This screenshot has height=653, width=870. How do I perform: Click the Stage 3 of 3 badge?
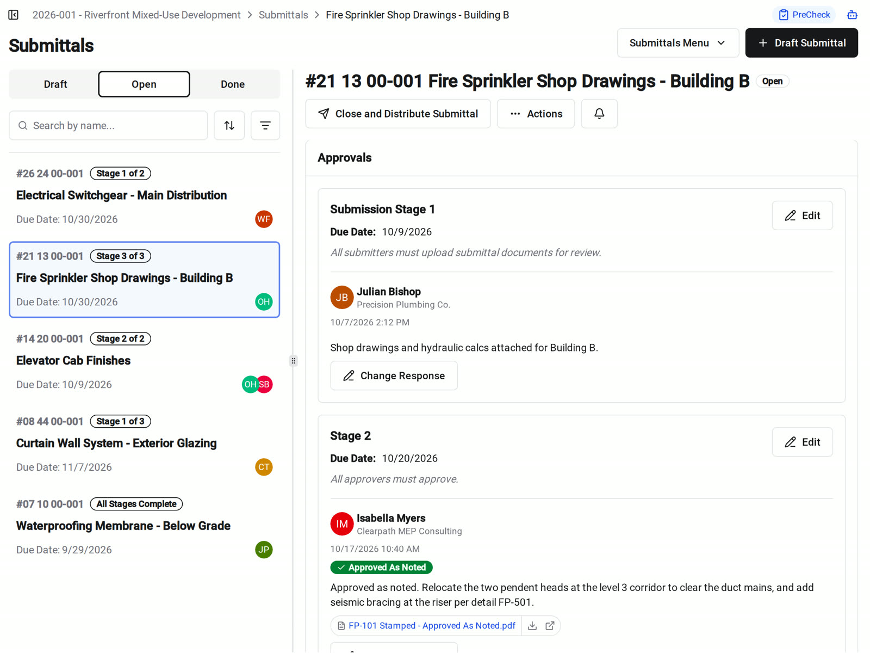120,256
